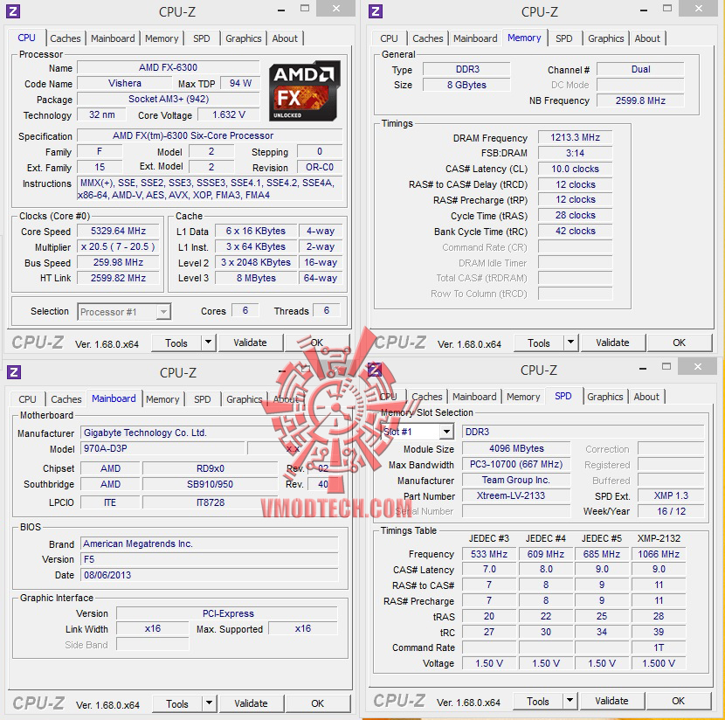Screen dimensions: 725x720
Task: Click the BIOS date 08/06/2013 field
Action: pos(210,575)
